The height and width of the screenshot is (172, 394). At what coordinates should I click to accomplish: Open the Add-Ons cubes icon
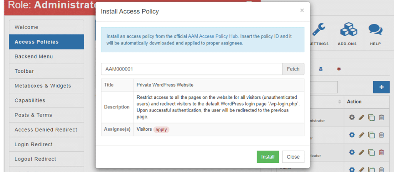[348, 30]
